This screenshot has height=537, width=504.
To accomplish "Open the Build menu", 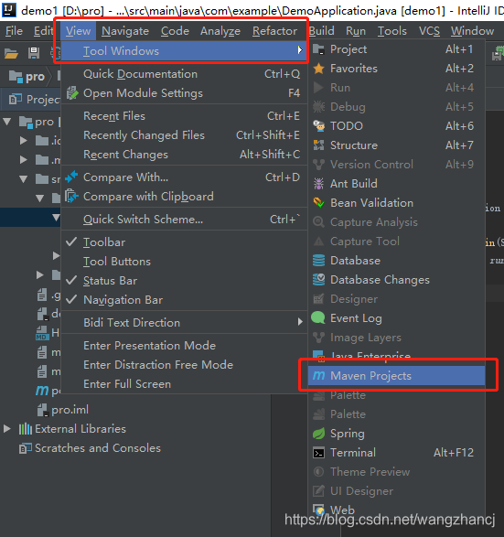I will 321,31.
